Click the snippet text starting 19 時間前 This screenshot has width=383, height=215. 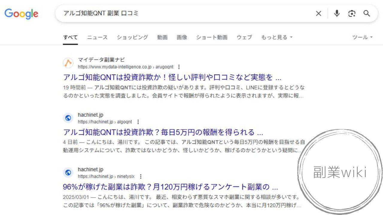[x=184, y=92]
